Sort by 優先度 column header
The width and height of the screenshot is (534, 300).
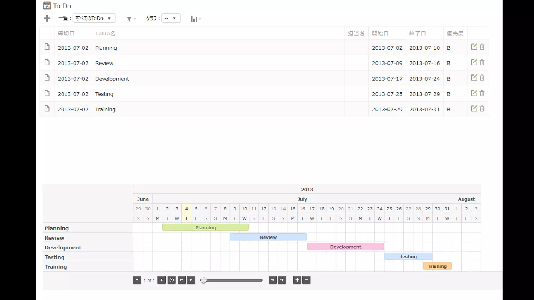[x=455, y=33]
